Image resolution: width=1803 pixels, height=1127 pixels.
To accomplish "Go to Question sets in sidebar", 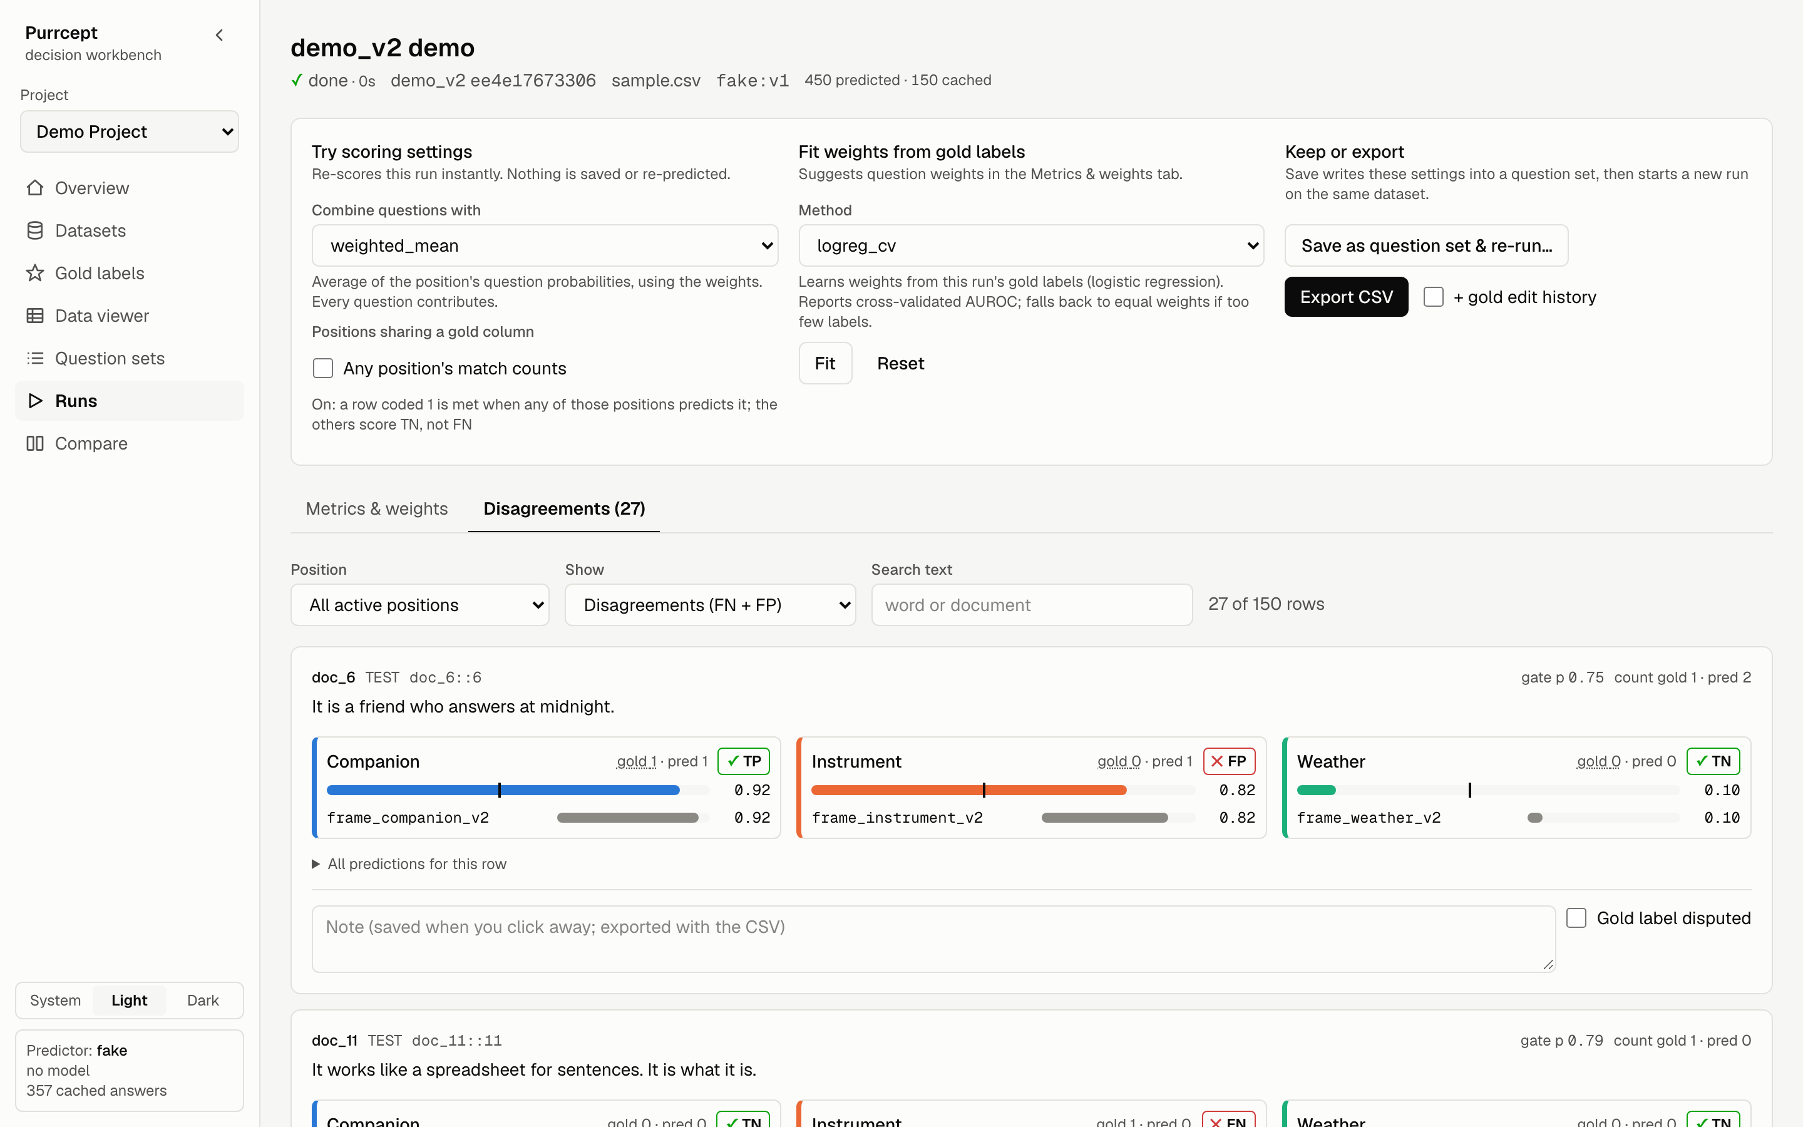I will (x=130, y=358).
